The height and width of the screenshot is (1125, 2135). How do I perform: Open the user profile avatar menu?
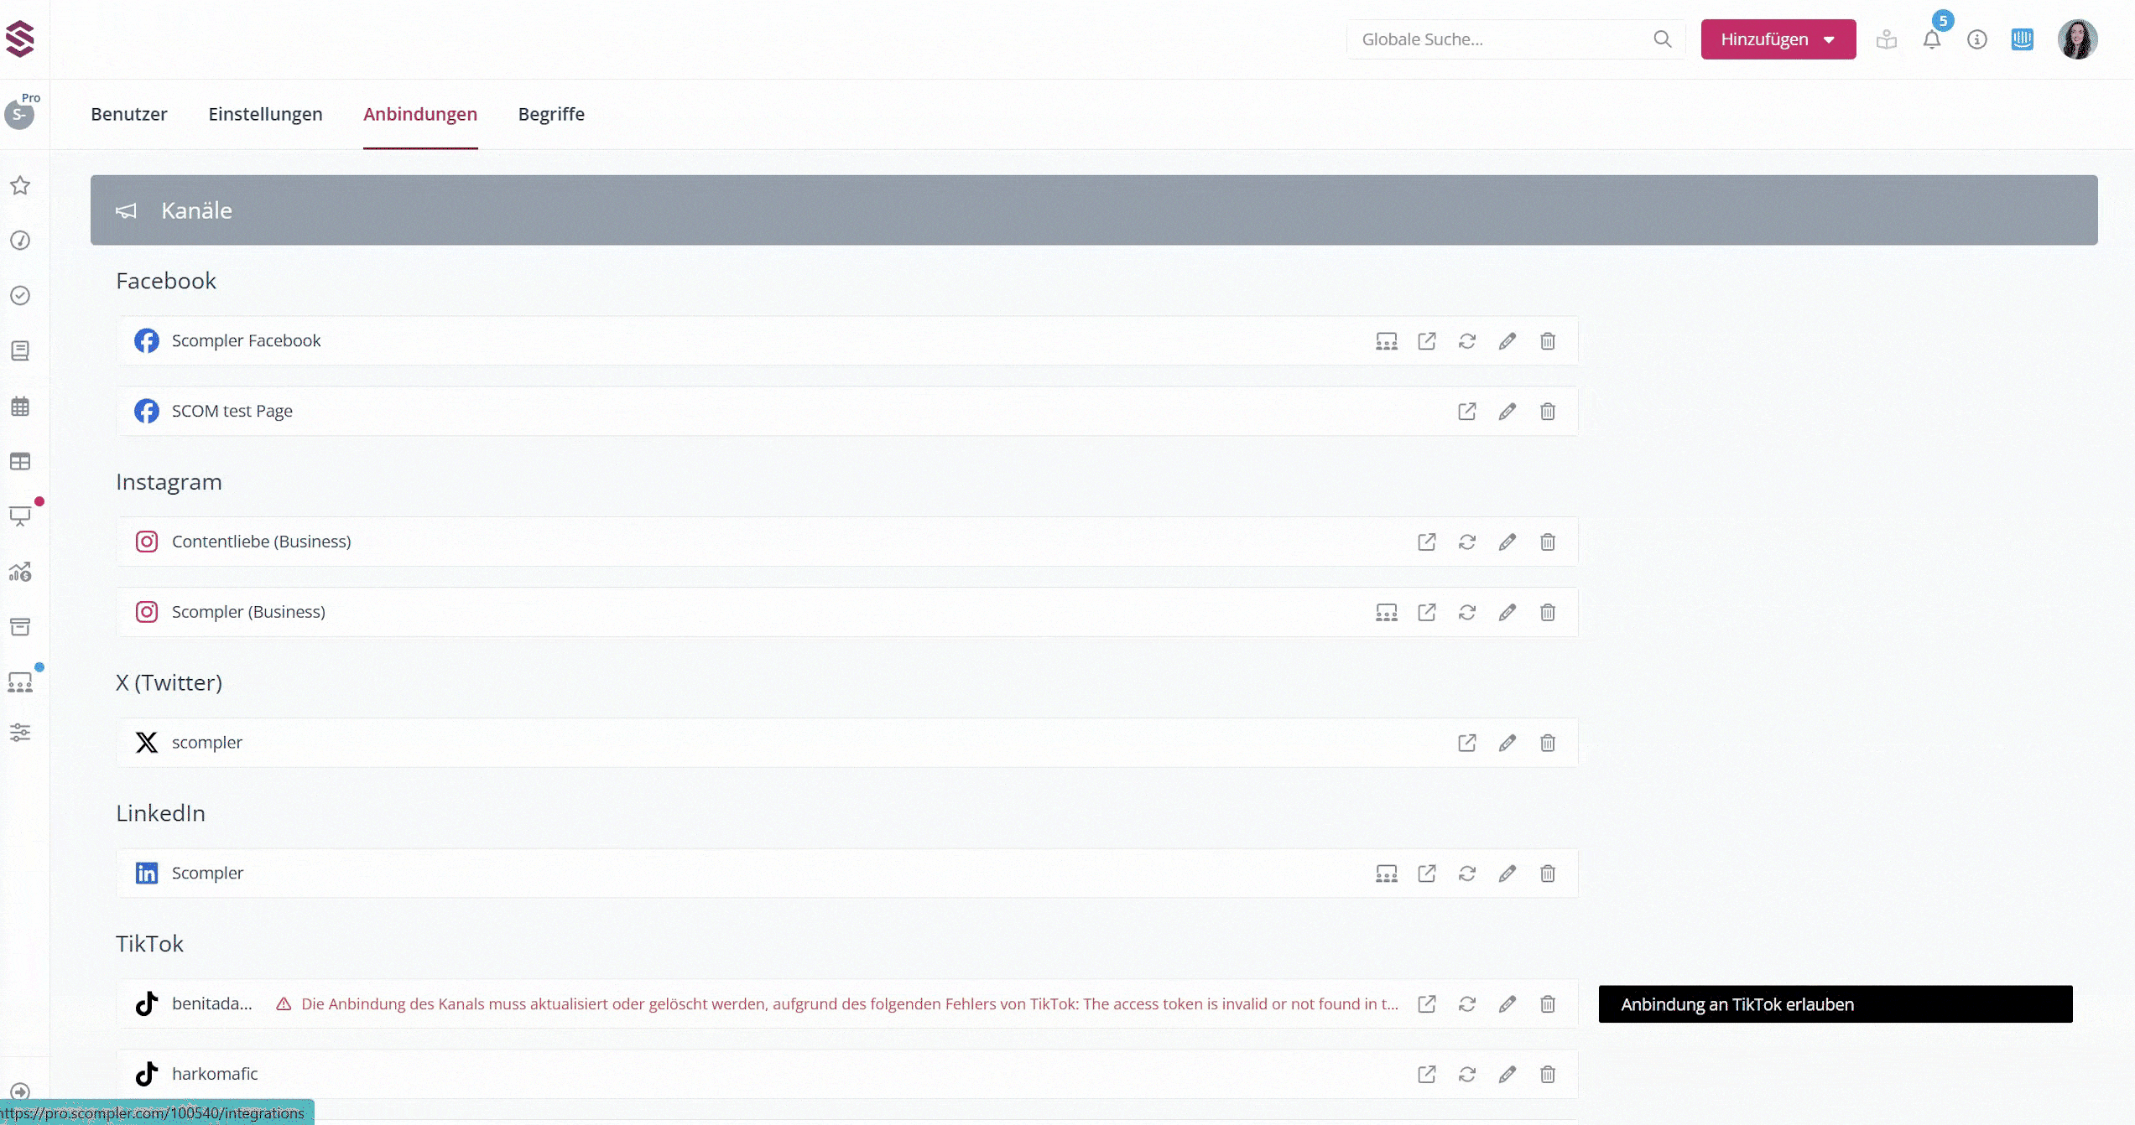(x=2077, y=39)
